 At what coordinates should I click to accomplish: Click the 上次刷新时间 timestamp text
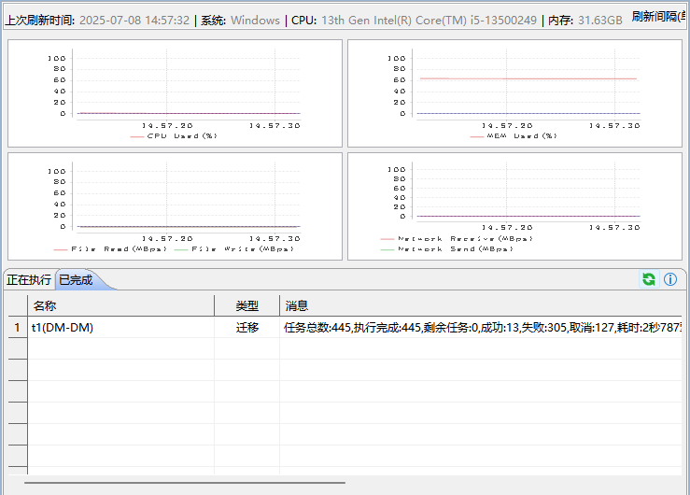[x=134, y=21]
